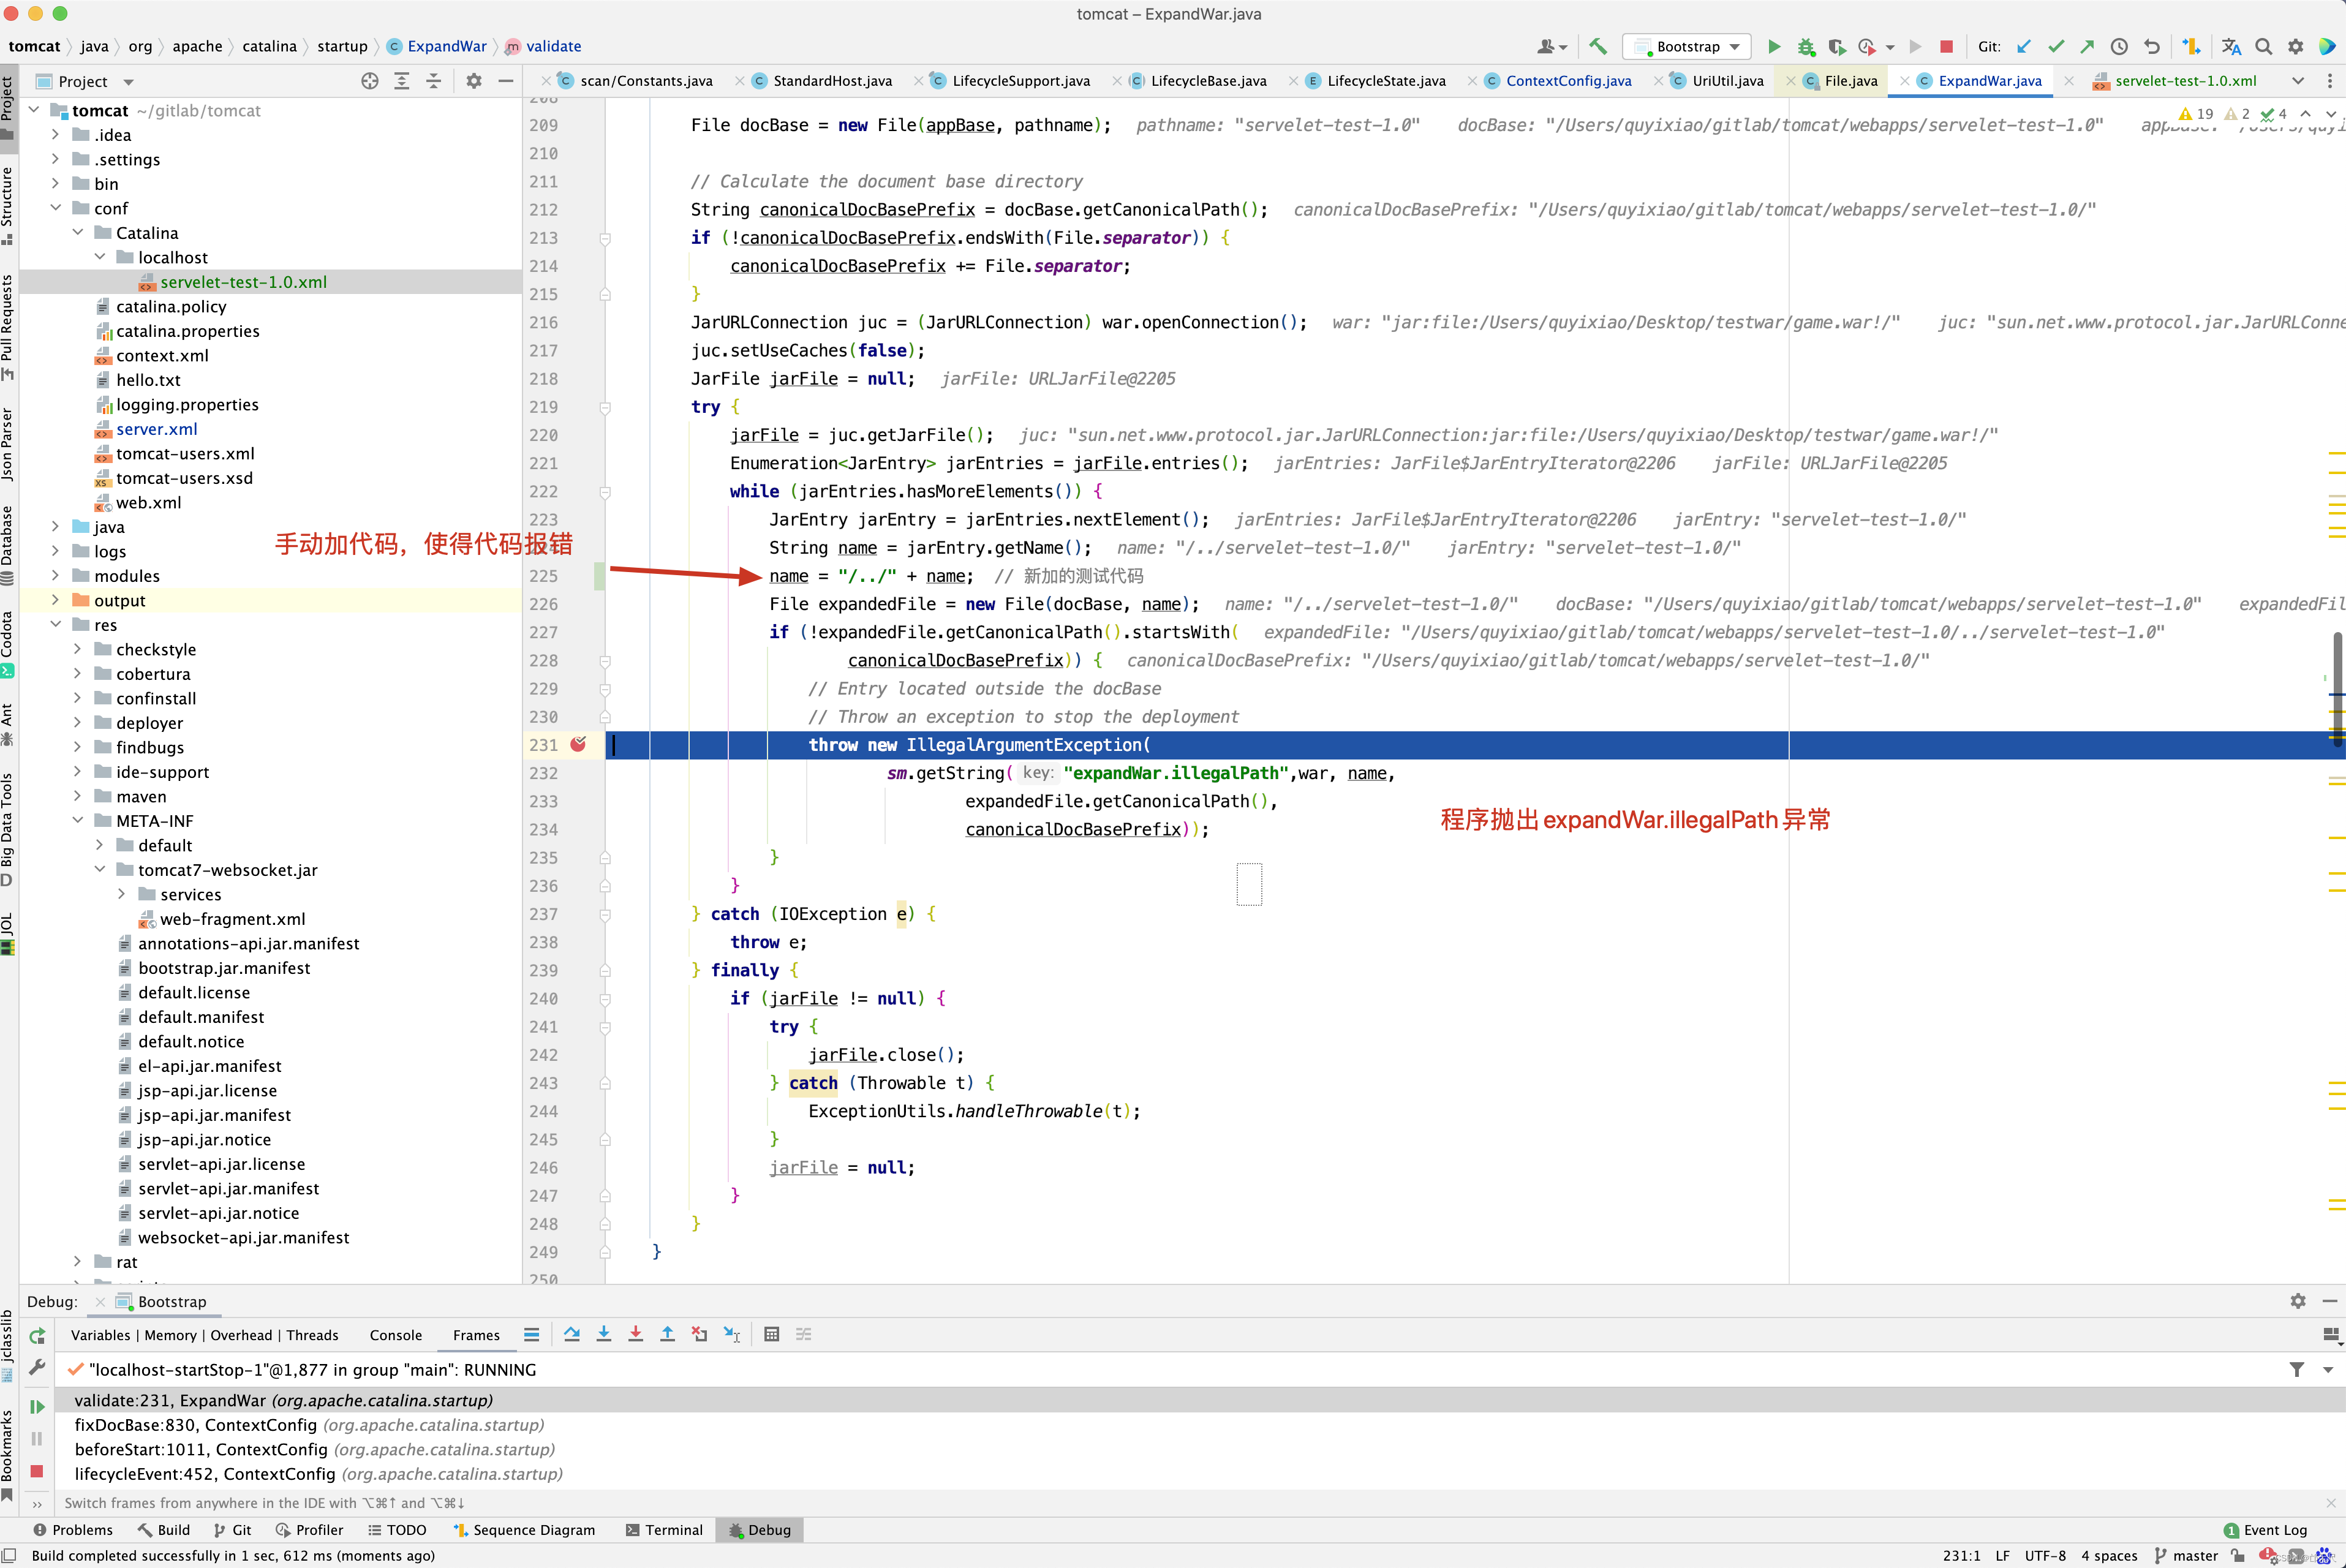Stop the running process with red square

(x=1946, y=46)
